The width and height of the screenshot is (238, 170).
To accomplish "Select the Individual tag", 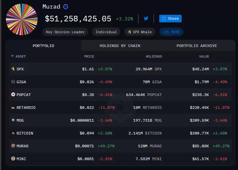I will pyautogui.click(x=106, y=32).
